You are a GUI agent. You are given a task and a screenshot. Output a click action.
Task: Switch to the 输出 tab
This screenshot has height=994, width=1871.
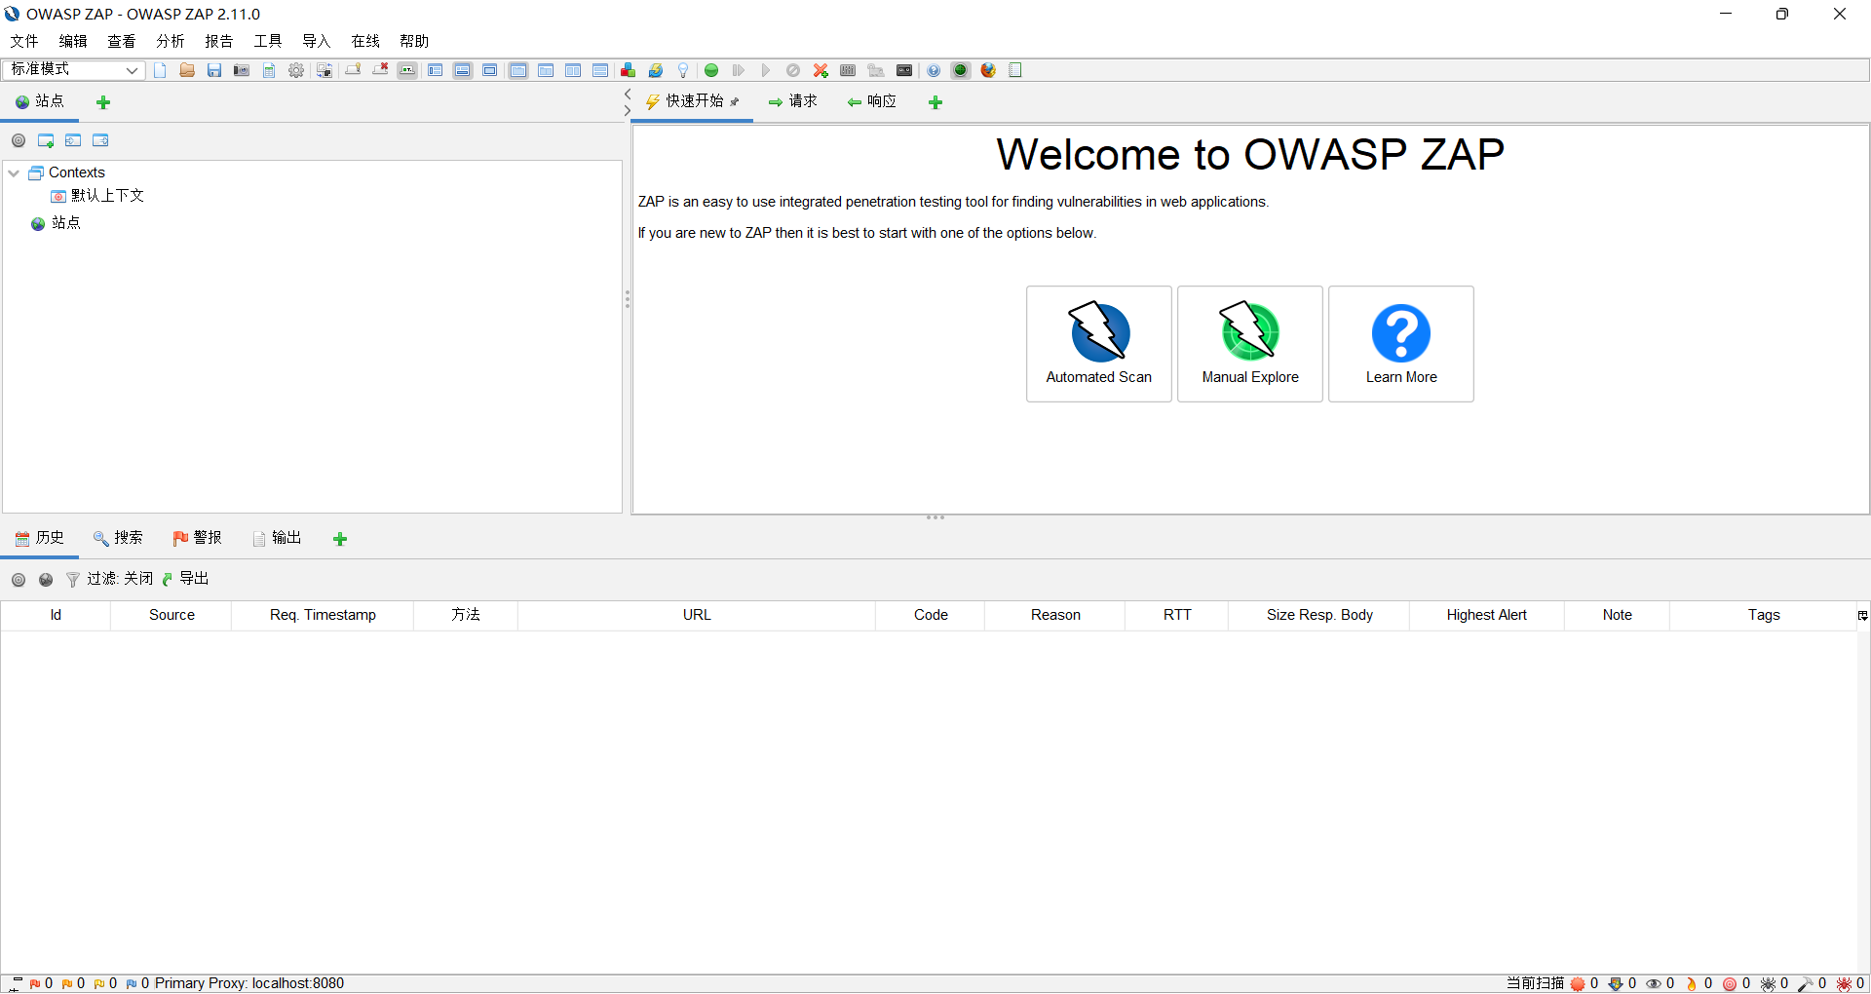tap(277, 538)
